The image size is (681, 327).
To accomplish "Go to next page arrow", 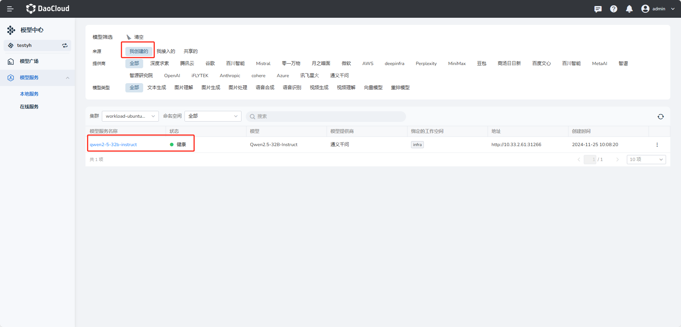I will click(x=618, y=160).
